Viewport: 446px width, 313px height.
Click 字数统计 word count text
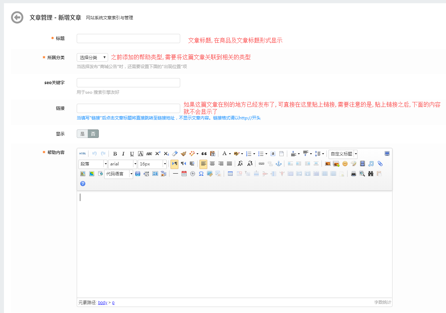[x=382, y=302]
